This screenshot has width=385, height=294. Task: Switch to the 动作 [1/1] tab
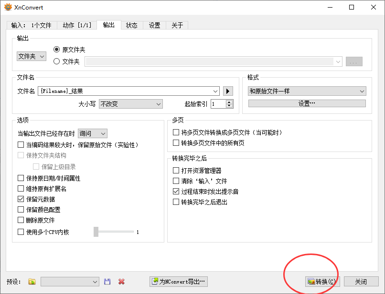point(77,25)
